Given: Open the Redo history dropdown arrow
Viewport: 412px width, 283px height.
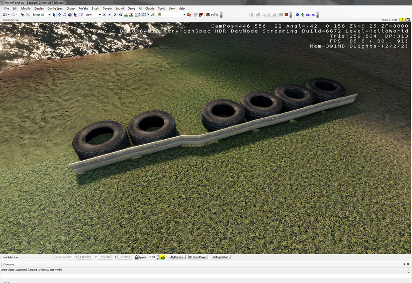Looking at the screenshot, I should coord(17,15).
